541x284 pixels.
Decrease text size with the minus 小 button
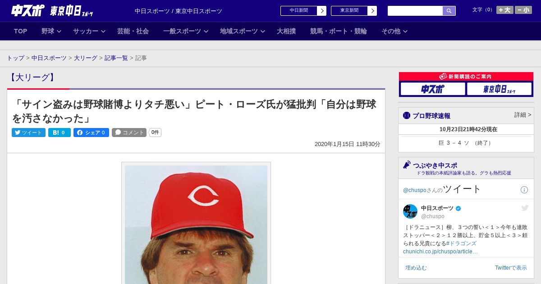[523, 10]
